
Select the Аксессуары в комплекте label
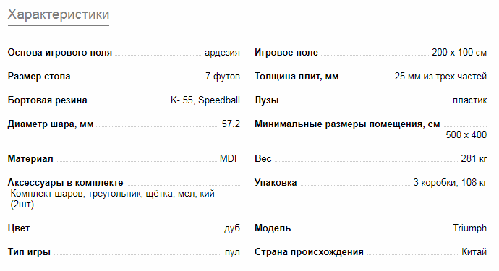coord(65,183)
